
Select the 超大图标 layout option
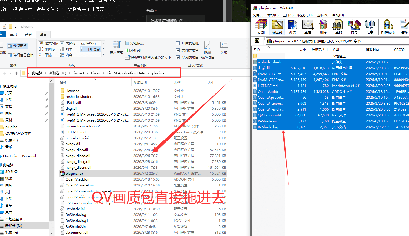(49, 43)
